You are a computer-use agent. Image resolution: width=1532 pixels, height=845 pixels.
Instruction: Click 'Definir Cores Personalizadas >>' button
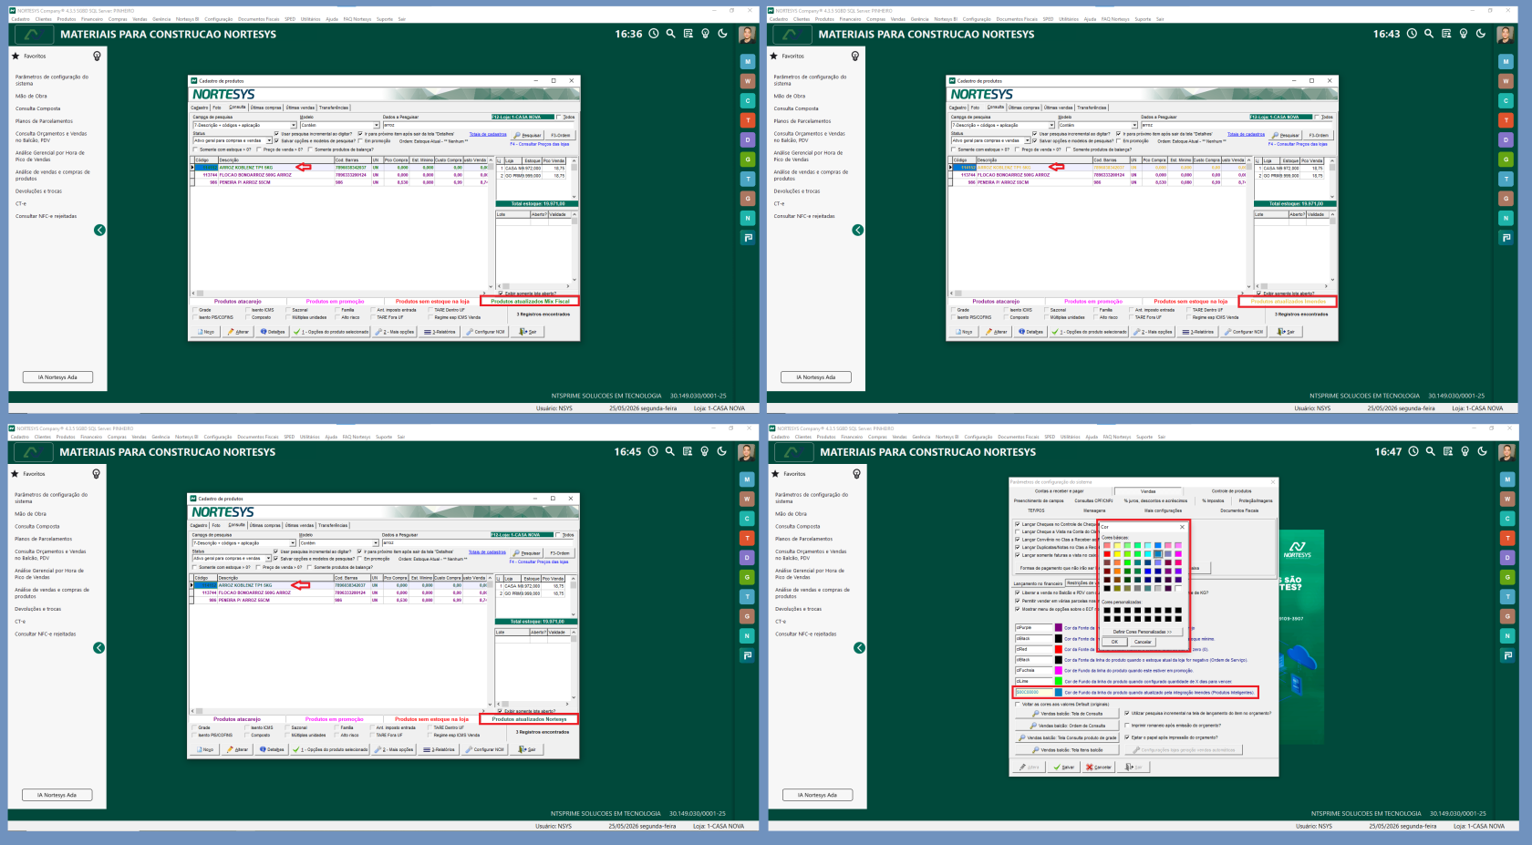coord(1142,632)
